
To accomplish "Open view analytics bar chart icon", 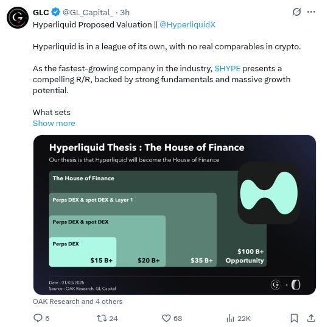I will tap(230, 318).
